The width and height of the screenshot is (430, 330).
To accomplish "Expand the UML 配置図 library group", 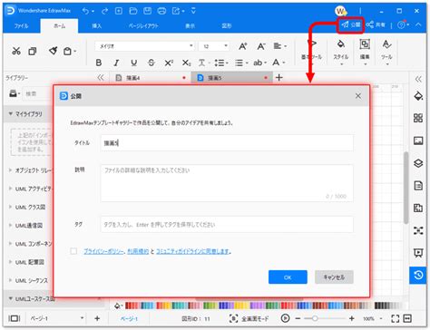I will click(x=10, y=262).
